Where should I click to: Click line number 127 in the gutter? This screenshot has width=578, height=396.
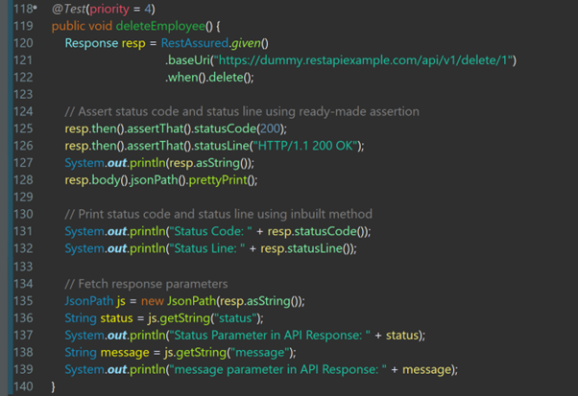click(21, 163)
